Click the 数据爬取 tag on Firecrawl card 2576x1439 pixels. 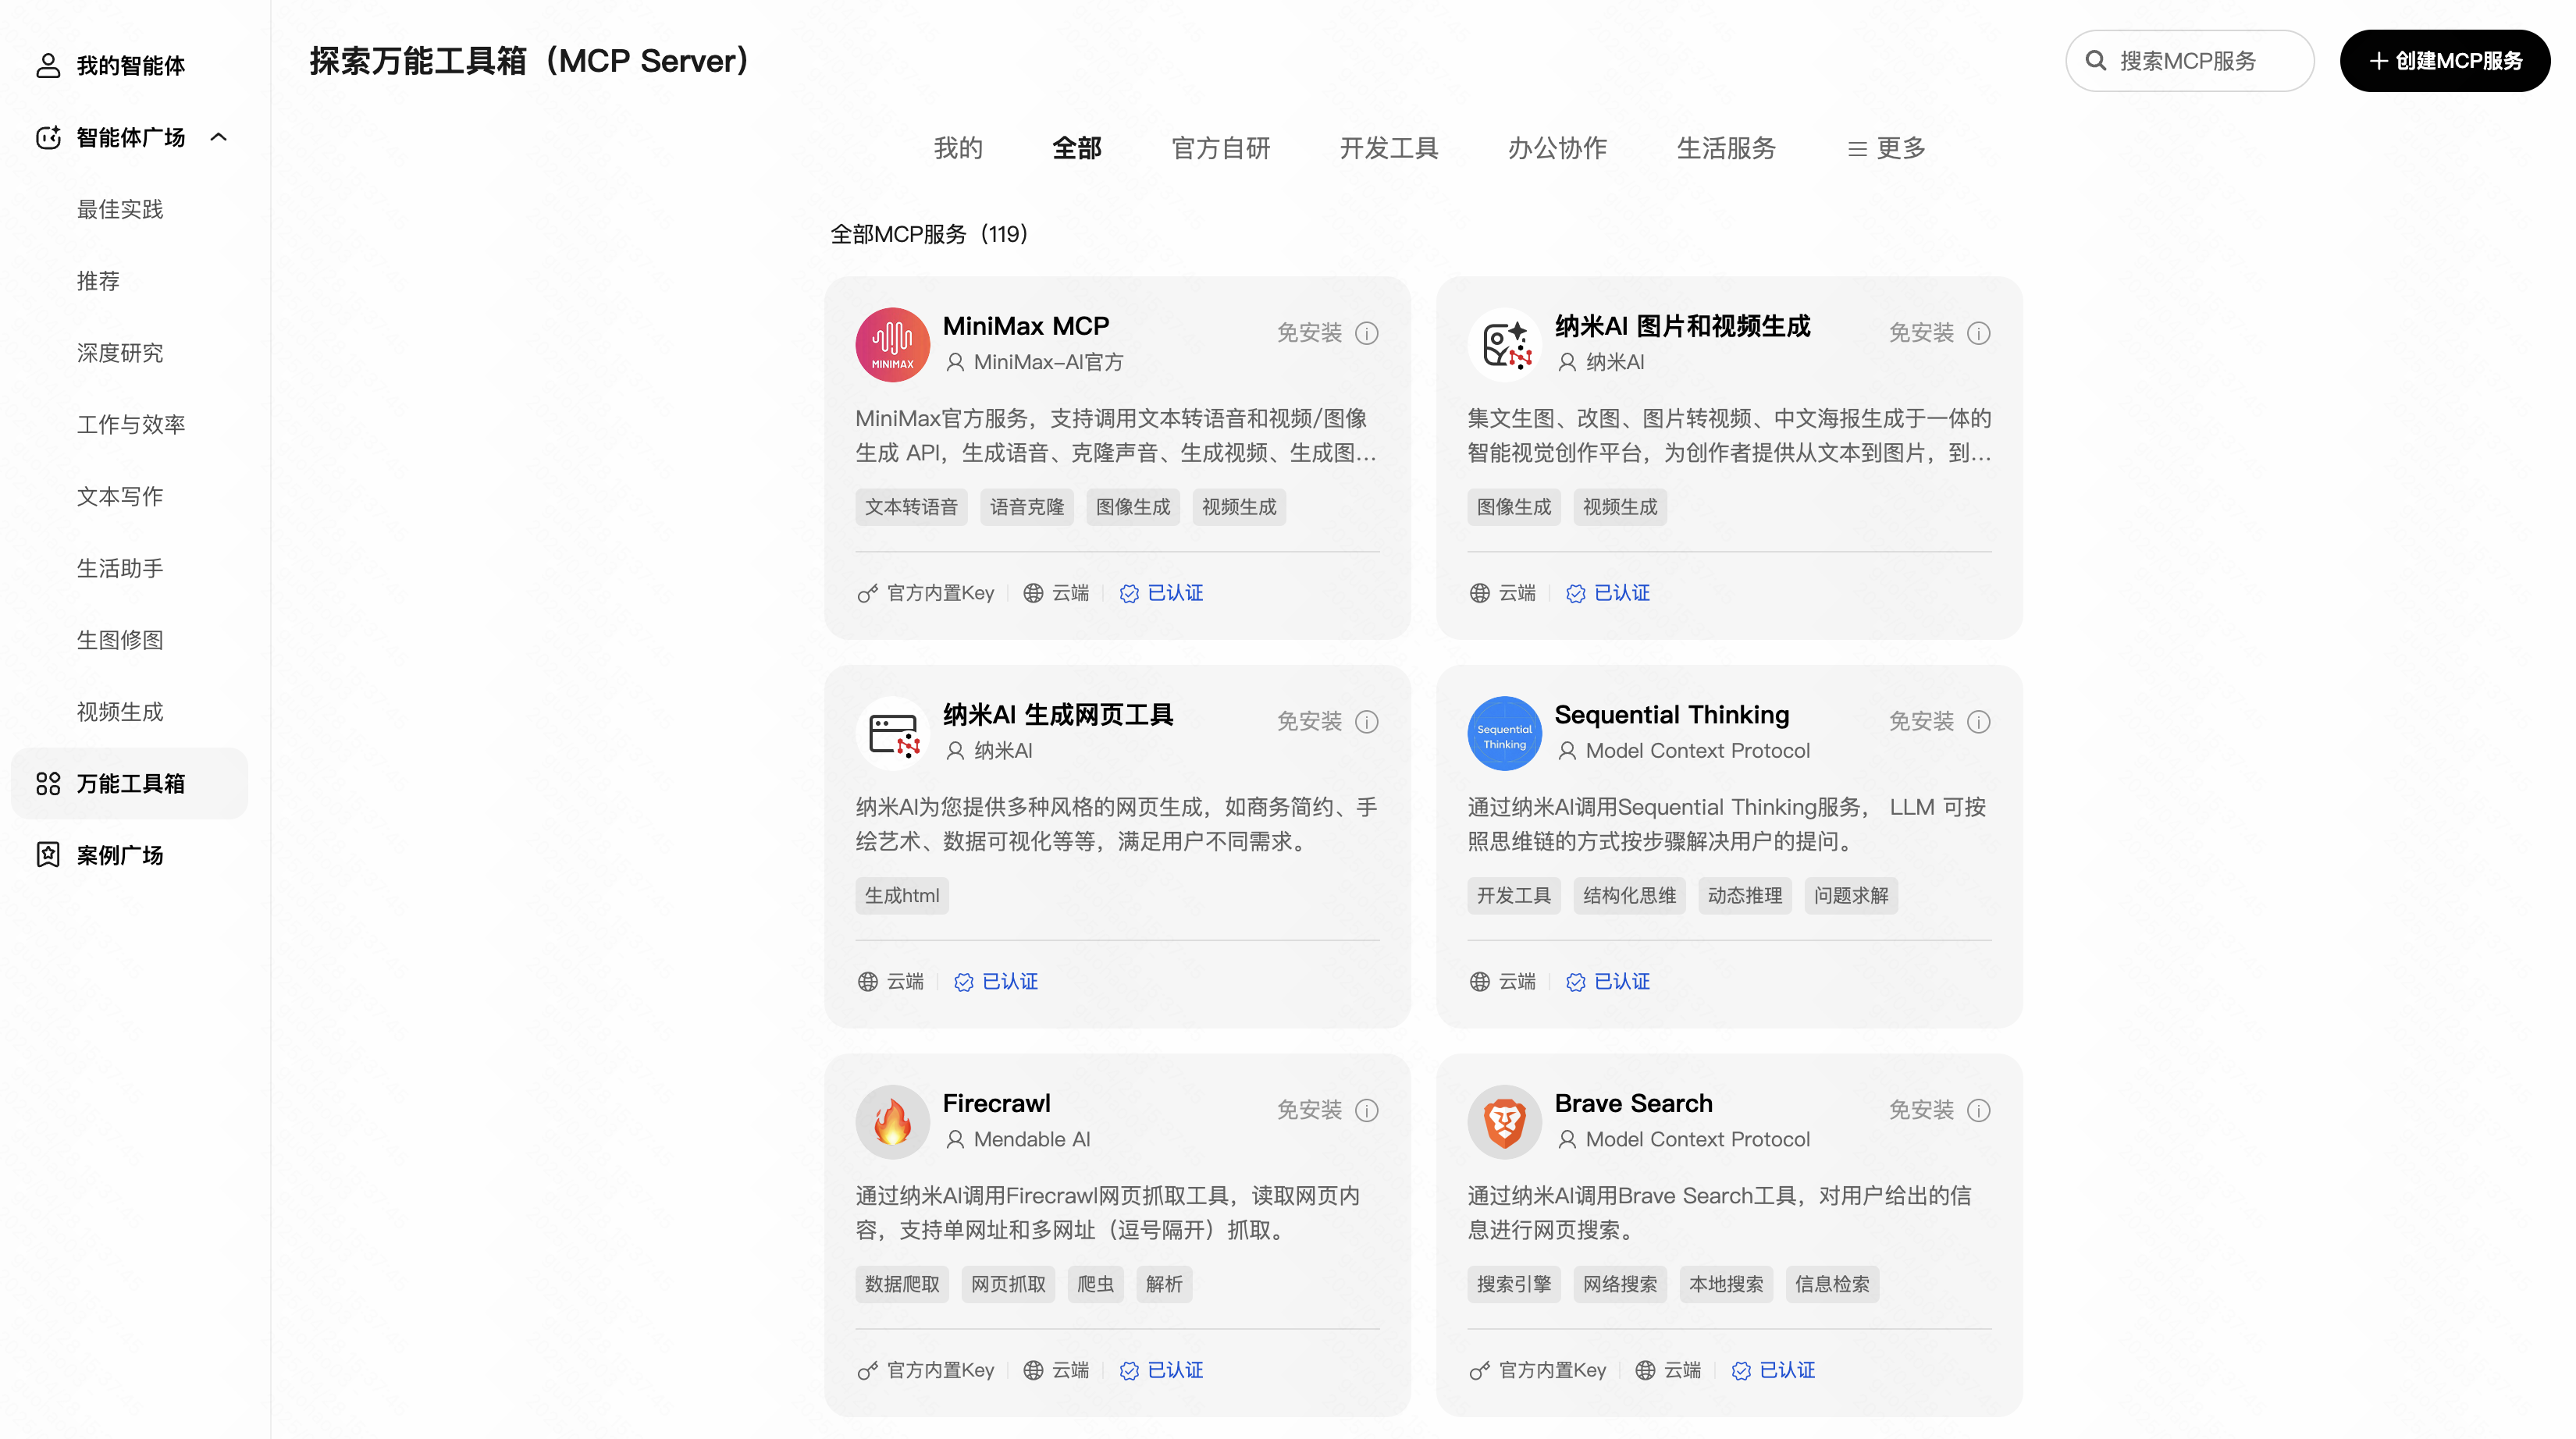902,1285
